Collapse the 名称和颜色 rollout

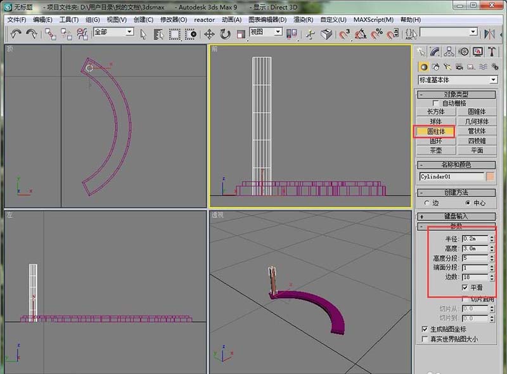(456, 165)
